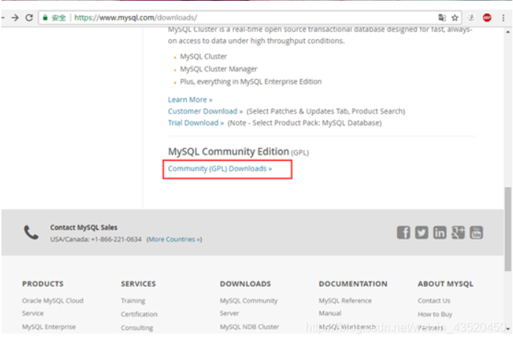
Task: Click the Trial Download link
Action: pyautogui.click(x=196, y=123)
